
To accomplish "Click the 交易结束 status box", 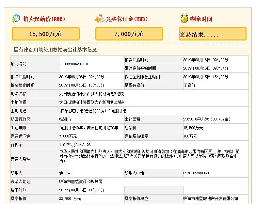I will point(213,34).
